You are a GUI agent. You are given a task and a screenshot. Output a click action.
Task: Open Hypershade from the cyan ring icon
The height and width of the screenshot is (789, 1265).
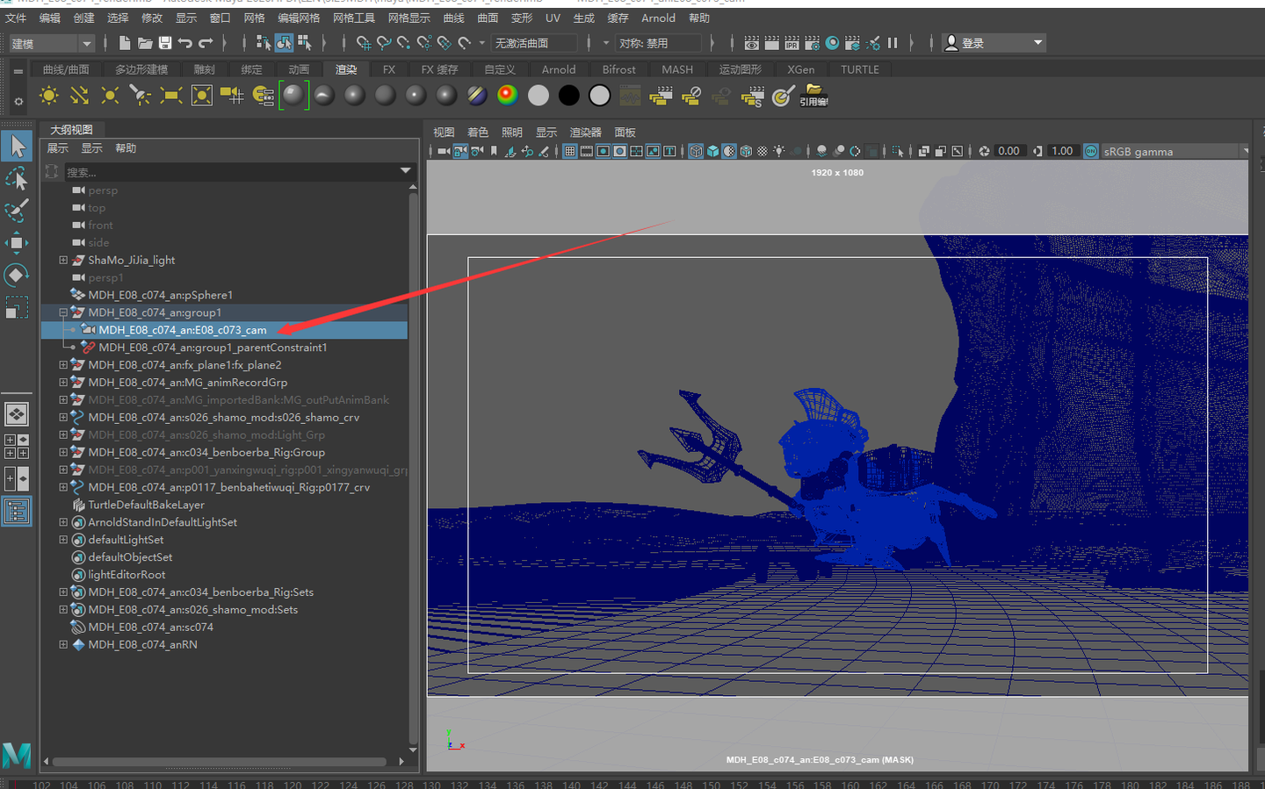click(x=832, y=43)
